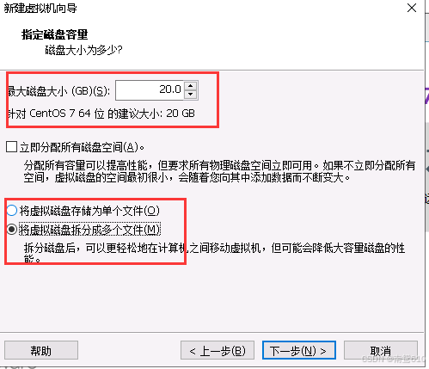This screenshot has height=369, width=429.
Task: Decrease disk size with down spinner arrow
Action: point(191,95)
